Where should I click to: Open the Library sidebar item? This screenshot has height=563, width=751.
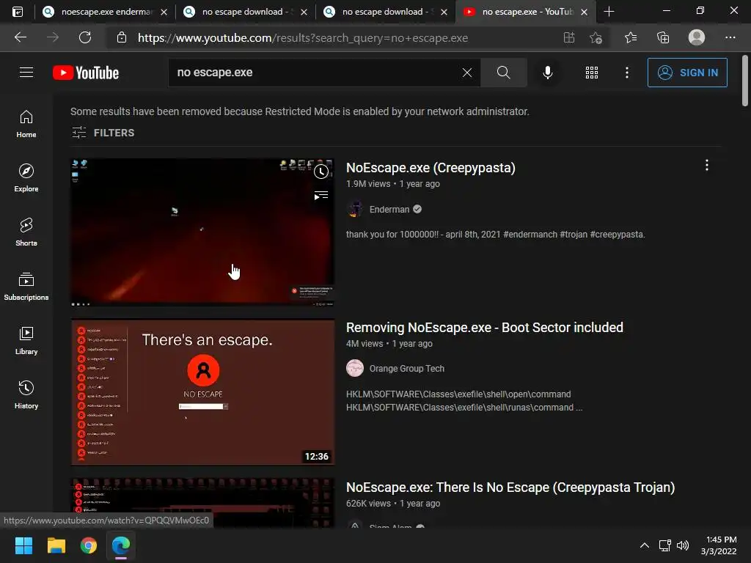pos(26,340)
